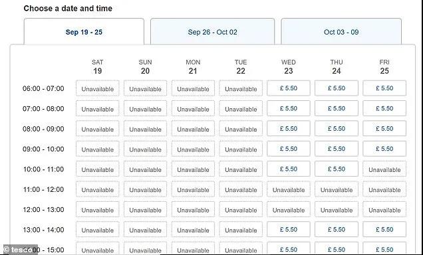Book Wednesday 23 slot 06:00 - 07:00
The width and height of the screenshot is (423, 255).
coord(289,88)
